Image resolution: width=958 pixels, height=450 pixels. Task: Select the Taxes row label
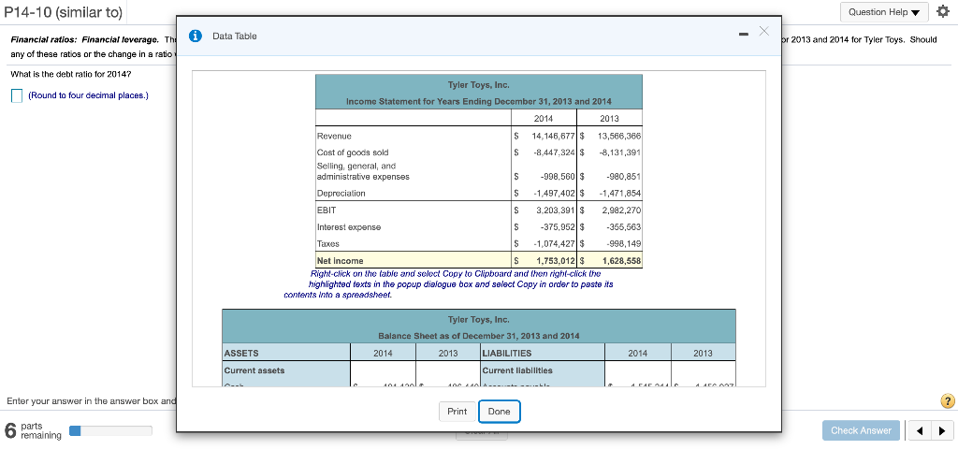(x=327, y=244)
